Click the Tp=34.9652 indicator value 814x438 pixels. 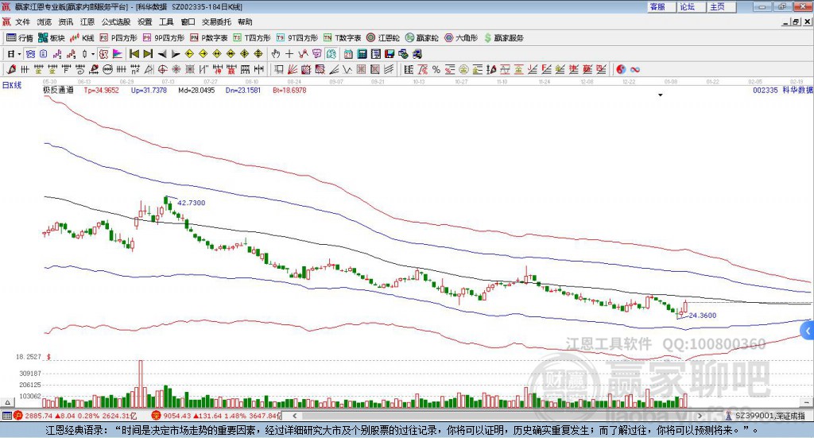coord(101,90)
